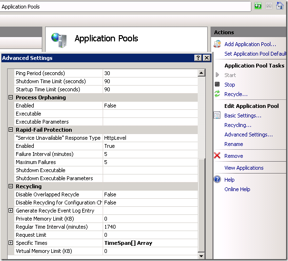Click the TimeSpan[] Array value
Screen dimensions: 288x261
pyautogui.click(x=128, y=243)
